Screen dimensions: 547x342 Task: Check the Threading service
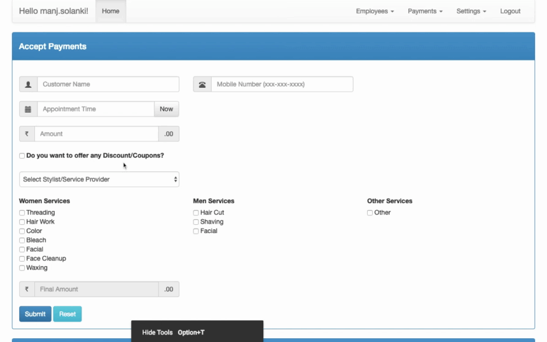[22, 213]
